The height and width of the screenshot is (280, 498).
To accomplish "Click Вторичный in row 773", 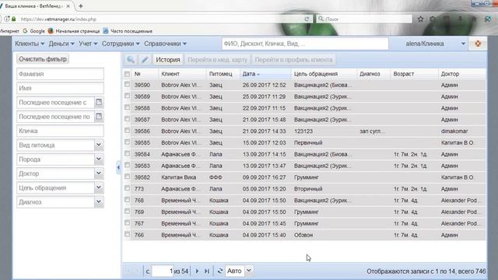I will pyautogui.click(x=308, y=189).
